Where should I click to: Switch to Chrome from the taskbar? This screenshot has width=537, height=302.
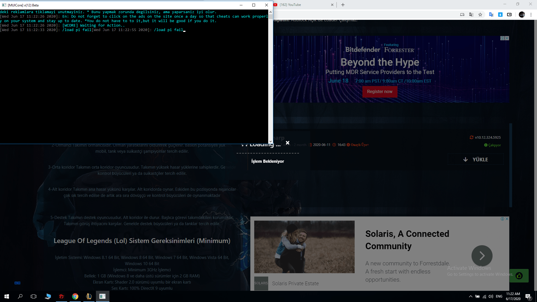pyautogui.click(x=75, y=296)
